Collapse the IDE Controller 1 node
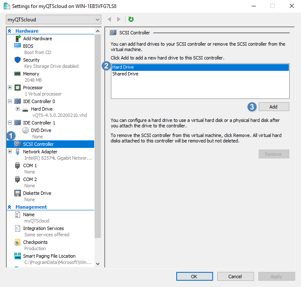The image size is (301, 287). click(10, 123)
